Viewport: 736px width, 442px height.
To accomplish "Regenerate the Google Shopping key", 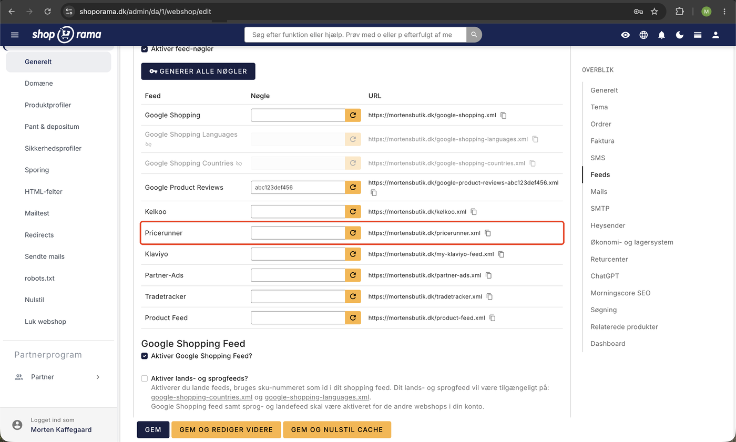I will (353, 115).
